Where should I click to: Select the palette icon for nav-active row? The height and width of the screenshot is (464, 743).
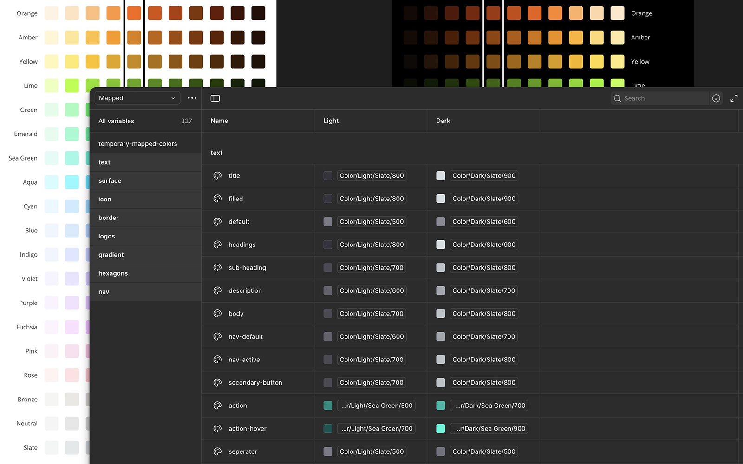217,360
